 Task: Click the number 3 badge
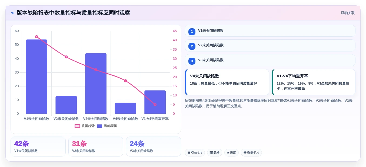coord(192,61)
